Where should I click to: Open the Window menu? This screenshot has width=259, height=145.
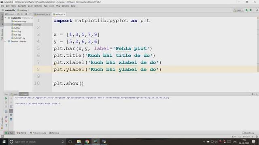(x=66, y=6)
